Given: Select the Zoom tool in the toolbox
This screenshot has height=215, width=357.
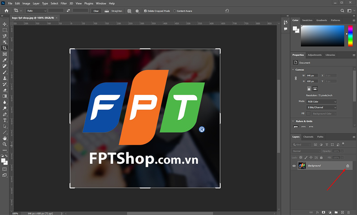Looking at the screenshot, I should coord(4,144).
